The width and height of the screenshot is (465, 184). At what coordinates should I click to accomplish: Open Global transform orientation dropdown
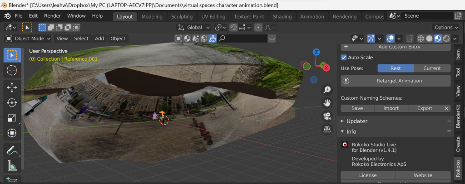click(x=193, y=28)
